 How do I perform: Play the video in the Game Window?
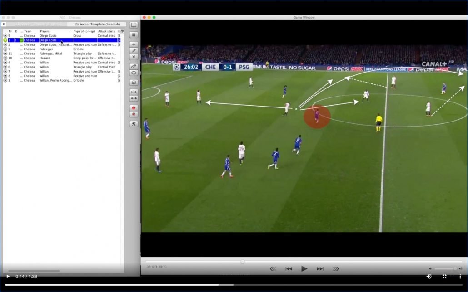tap(304, 269)
